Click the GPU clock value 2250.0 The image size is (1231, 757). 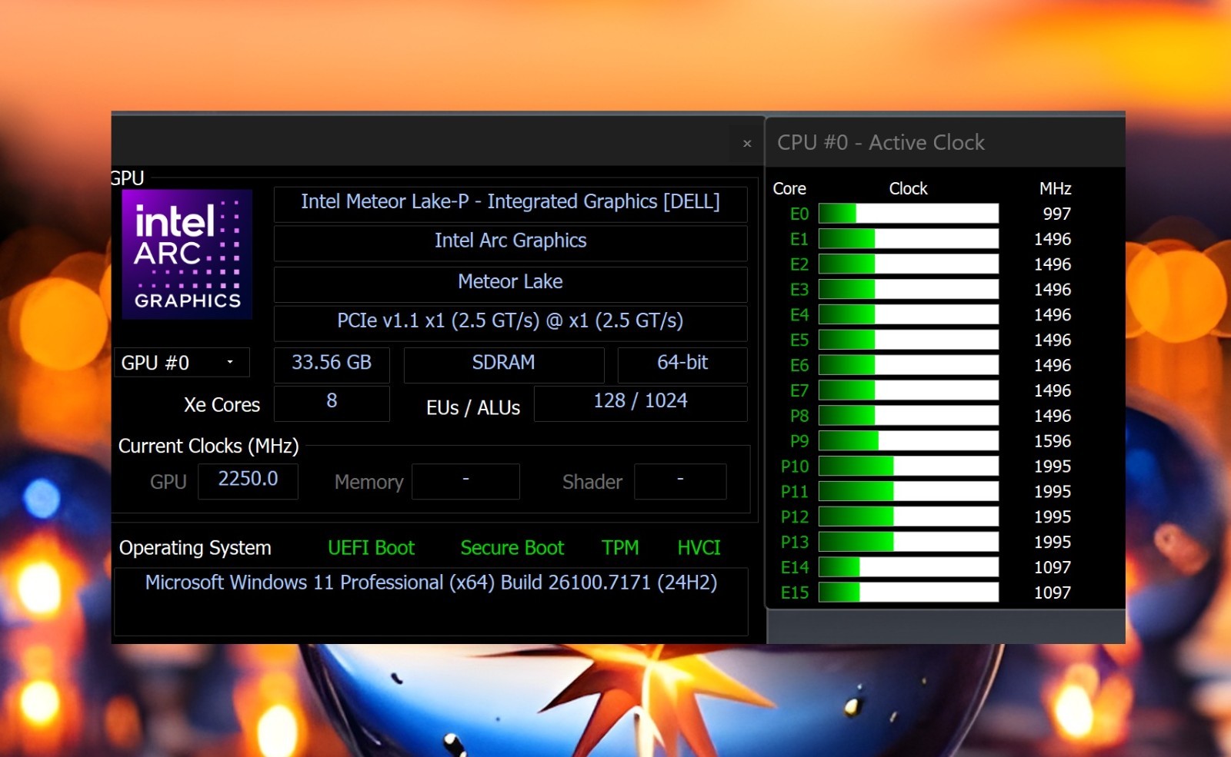[x=248, y=480]
